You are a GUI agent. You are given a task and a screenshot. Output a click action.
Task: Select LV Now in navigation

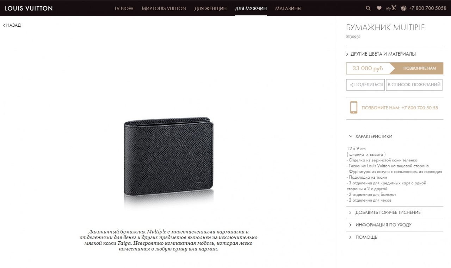124,8
